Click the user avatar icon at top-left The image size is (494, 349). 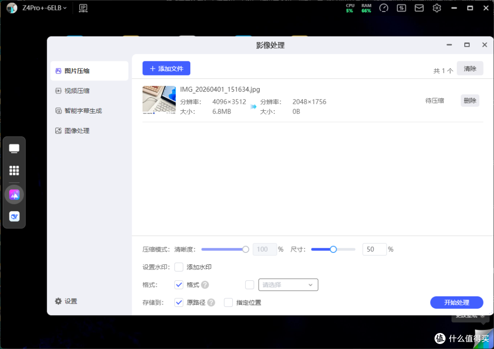pyautogui.click(x=12, y=8)
